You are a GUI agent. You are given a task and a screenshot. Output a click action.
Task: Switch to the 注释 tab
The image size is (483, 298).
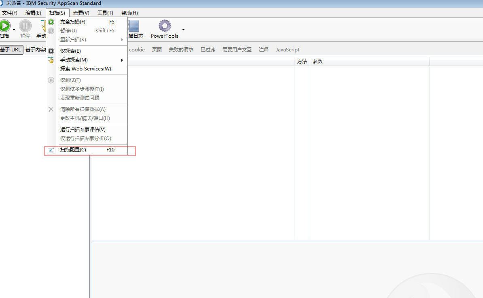coord(264,50)
